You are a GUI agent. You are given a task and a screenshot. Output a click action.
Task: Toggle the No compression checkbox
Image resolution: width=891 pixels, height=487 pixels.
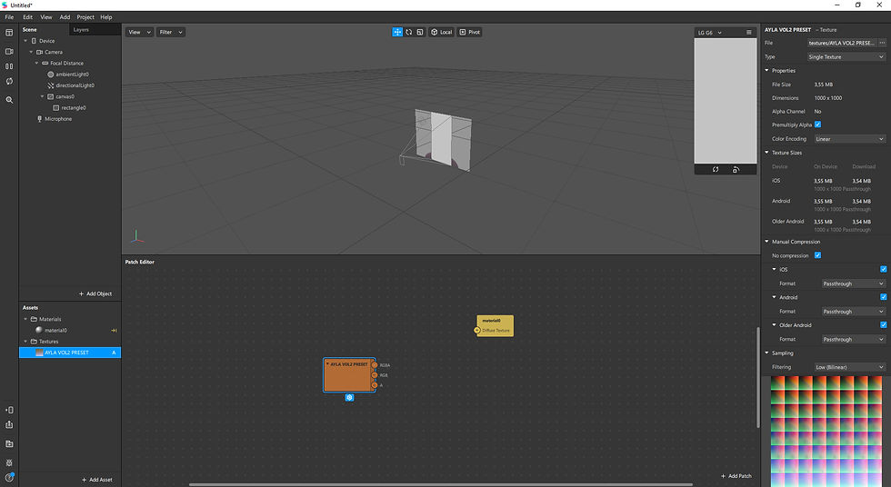coord(817,255)
